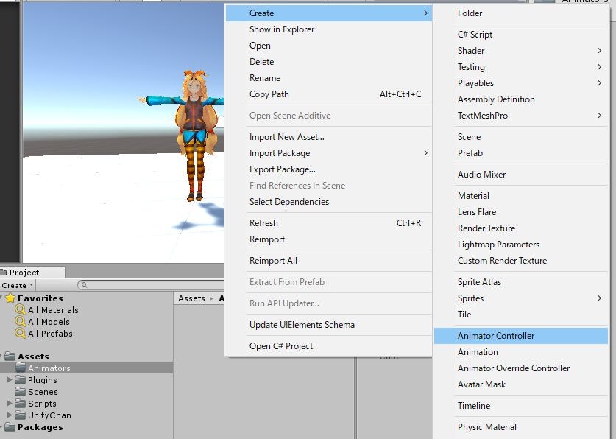Choose Custom Render Texture
616x439 pixels.
click(521, 261)
